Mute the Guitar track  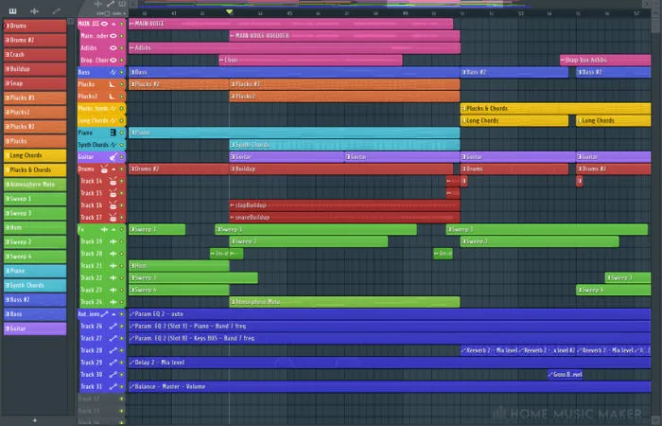122,157
